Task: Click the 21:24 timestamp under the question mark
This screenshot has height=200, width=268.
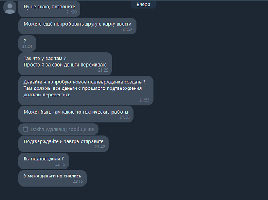Action: point(27,46)
